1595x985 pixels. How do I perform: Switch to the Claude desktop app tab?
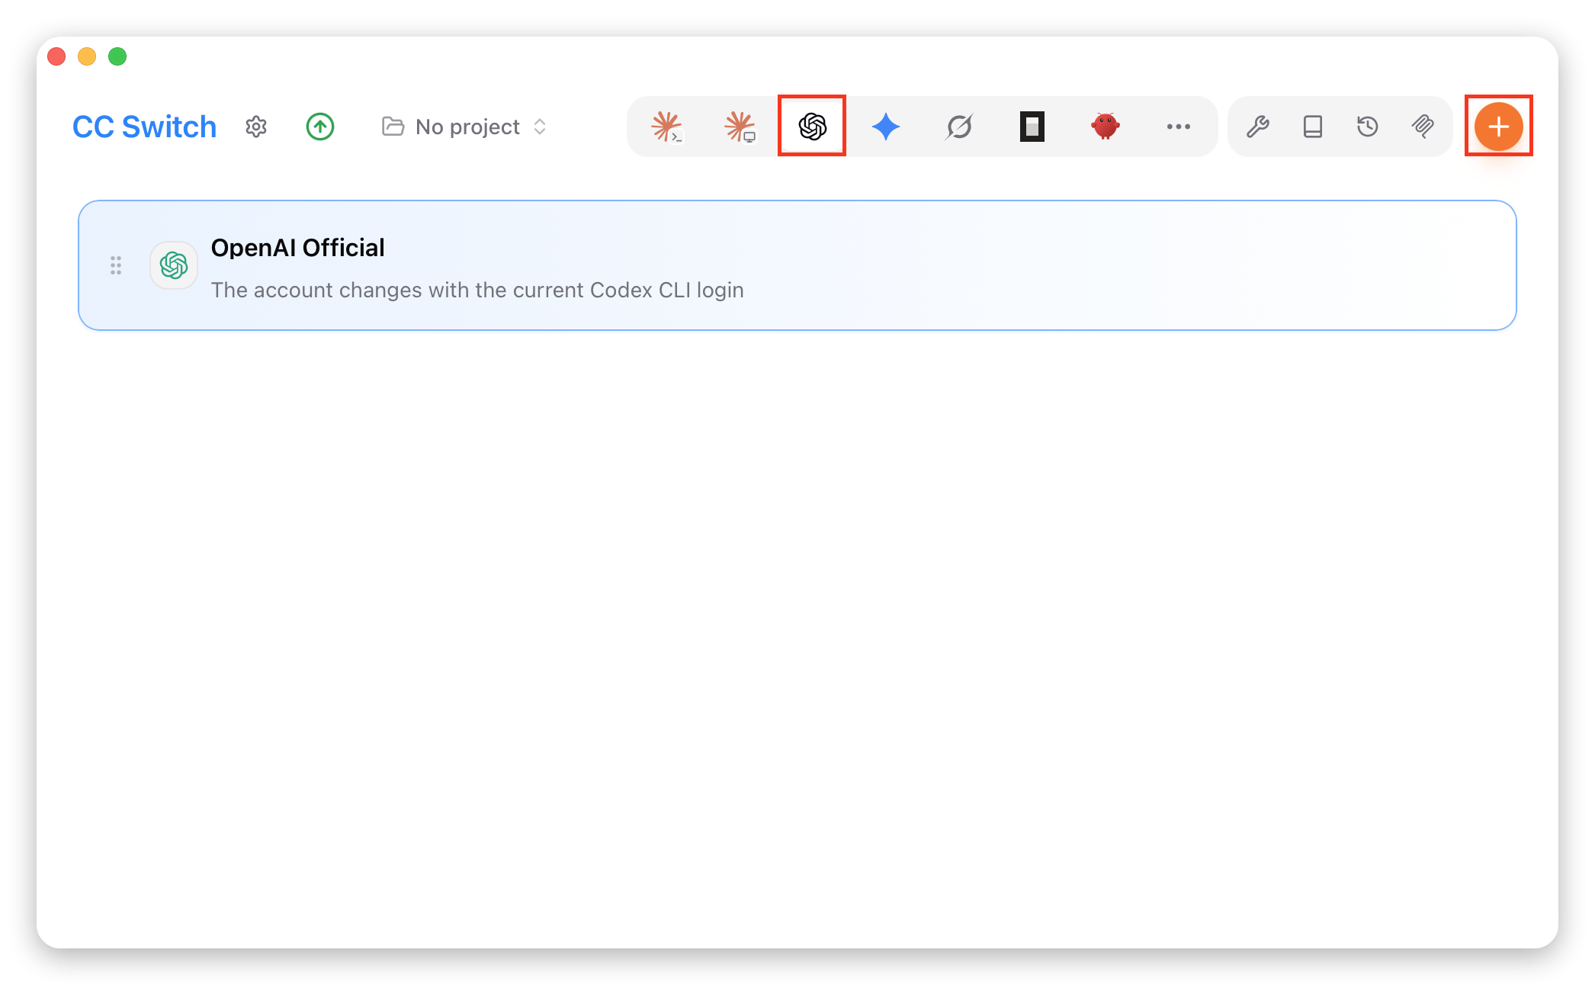[740, 127]
